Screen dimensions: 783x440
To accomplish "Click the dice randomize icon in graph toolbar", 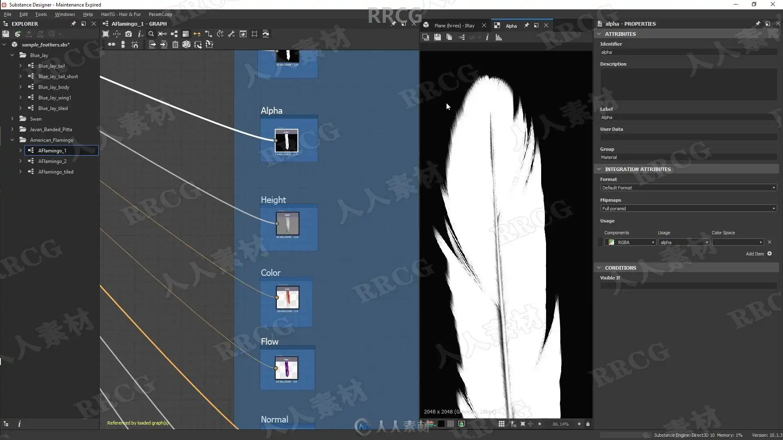I will [186, 44].
